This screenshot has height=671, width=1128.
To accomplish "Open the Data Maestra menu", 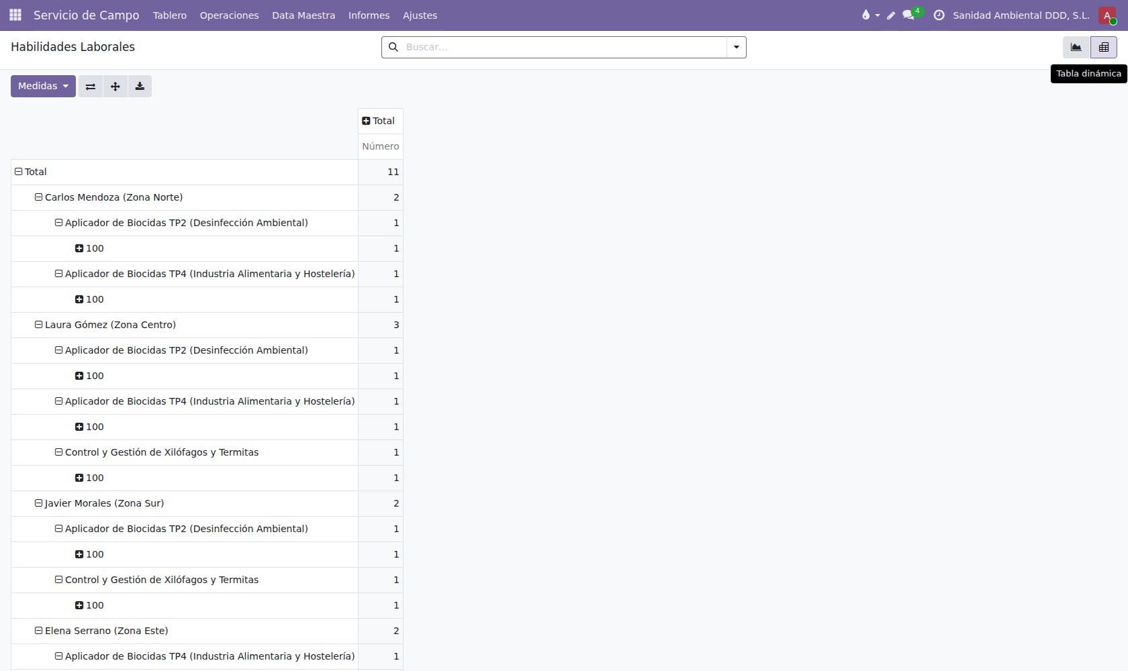I will pyautogui.click(x=303, y=15).
